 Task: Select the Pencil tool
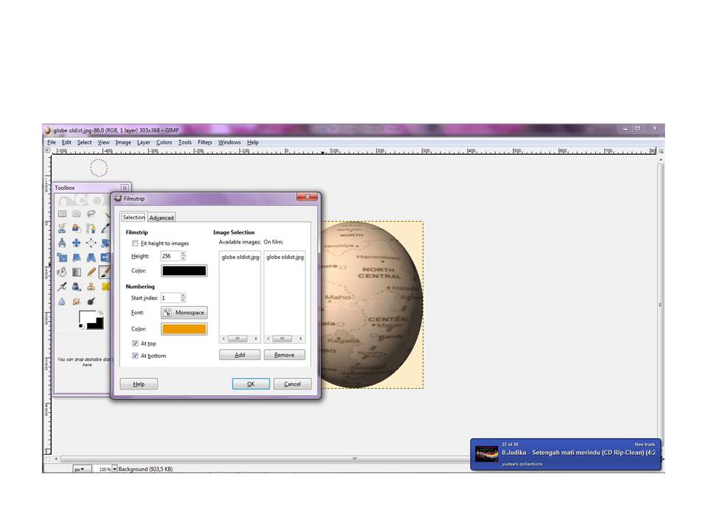coord(91,272)
